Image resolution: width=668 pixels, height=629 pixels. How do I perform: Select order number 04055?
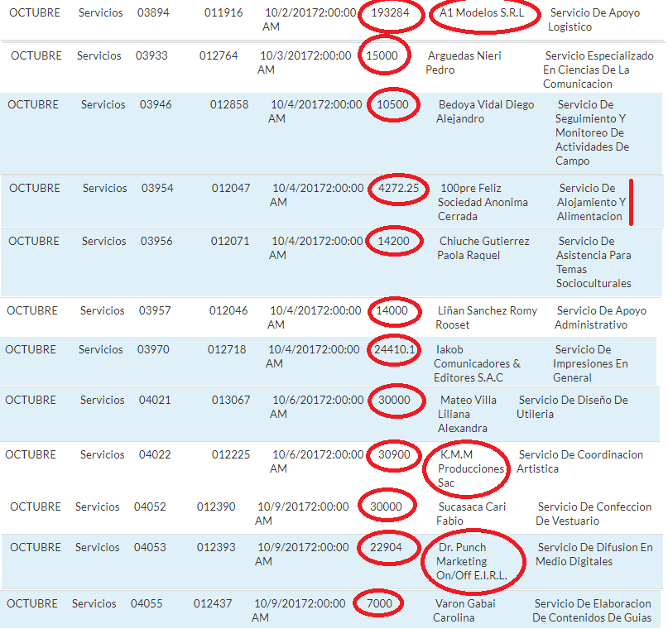[147, 604]
